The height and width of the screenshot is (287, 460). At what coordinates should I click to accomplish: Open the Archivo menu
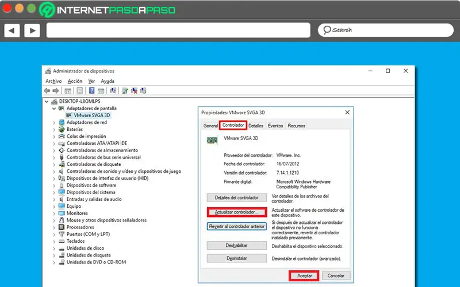53,81
